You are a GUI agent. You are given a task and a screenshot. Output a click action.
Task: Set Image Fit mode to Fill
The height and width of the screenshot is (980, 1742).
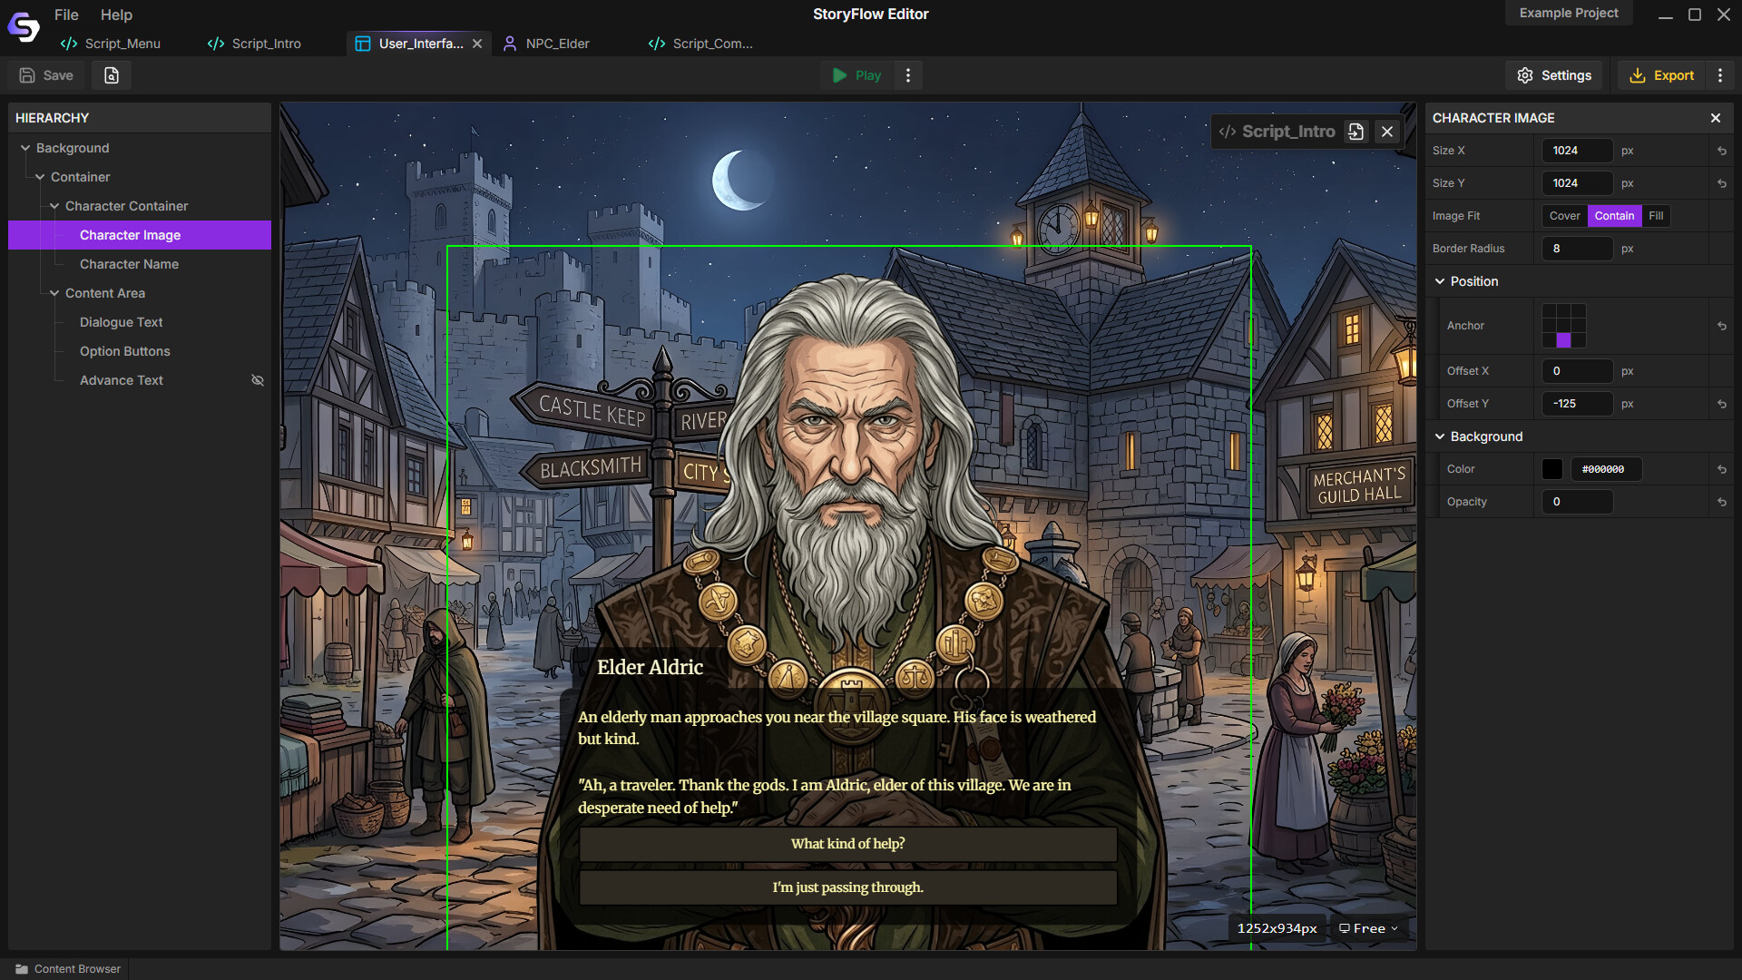pyautogui.click(x=1655, y=215)
